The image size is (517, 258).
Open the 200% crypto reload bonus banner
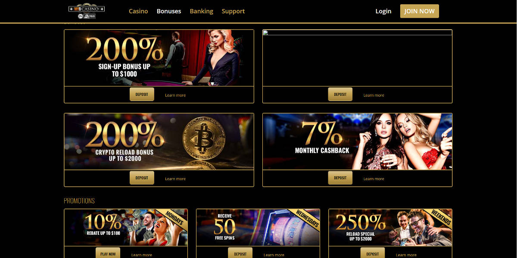(x=159, y=141)
